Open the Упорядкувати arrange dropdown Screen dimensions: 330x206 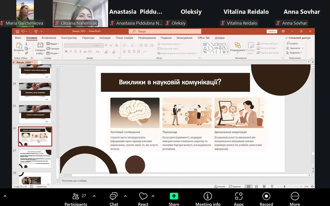pyautogui.click(x=237, y=50)
